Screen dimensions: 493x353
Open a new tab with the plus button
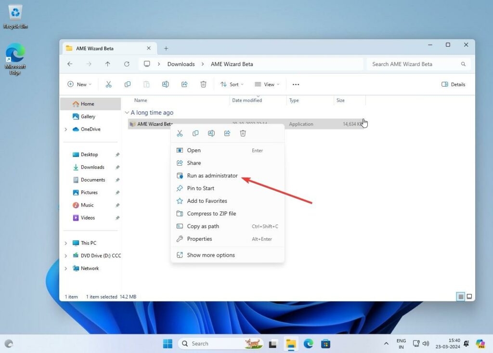166,49
